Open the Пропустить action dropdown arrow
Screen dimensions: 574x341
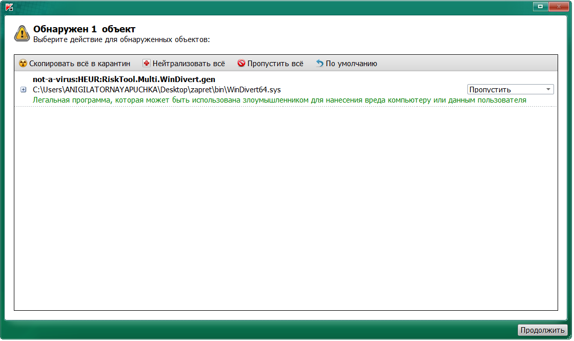click(548, 89)
